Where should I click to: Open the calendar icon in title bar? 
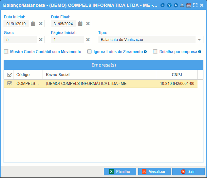(x=189, y=5)
